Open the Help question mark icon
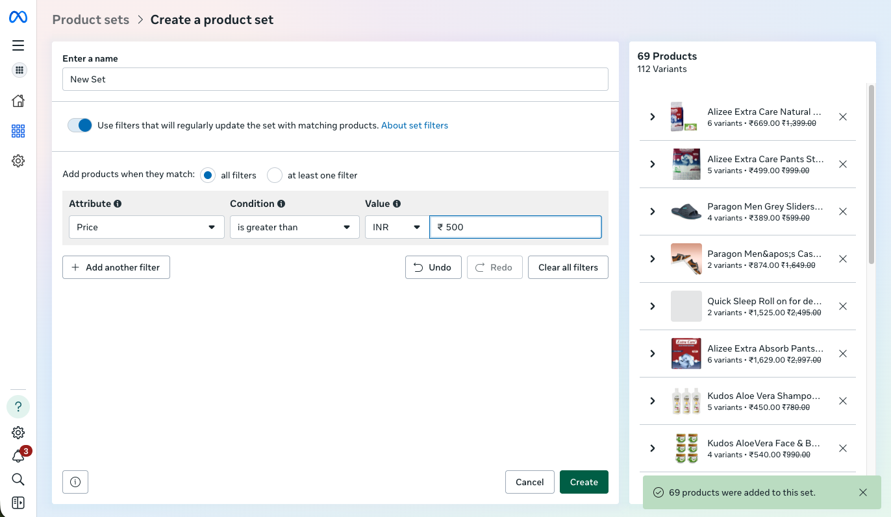Viewport: 891px width, 517px height. pos(18,407)
